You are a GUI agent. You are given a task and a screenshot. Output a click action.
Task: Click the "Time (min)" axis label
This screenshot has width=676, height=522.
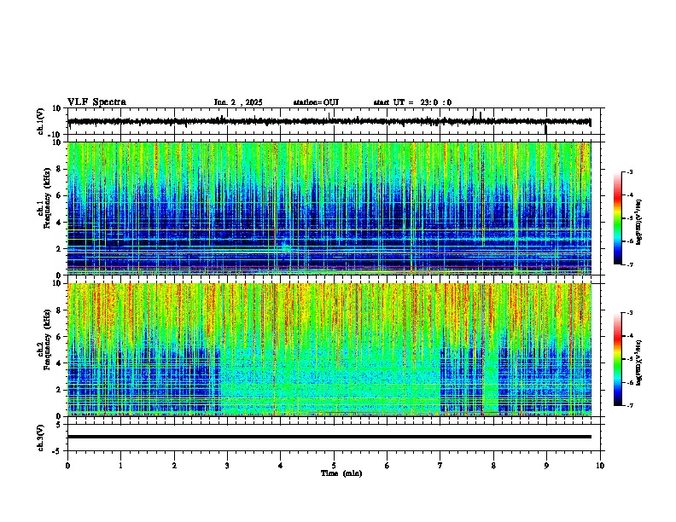point(341,473)
